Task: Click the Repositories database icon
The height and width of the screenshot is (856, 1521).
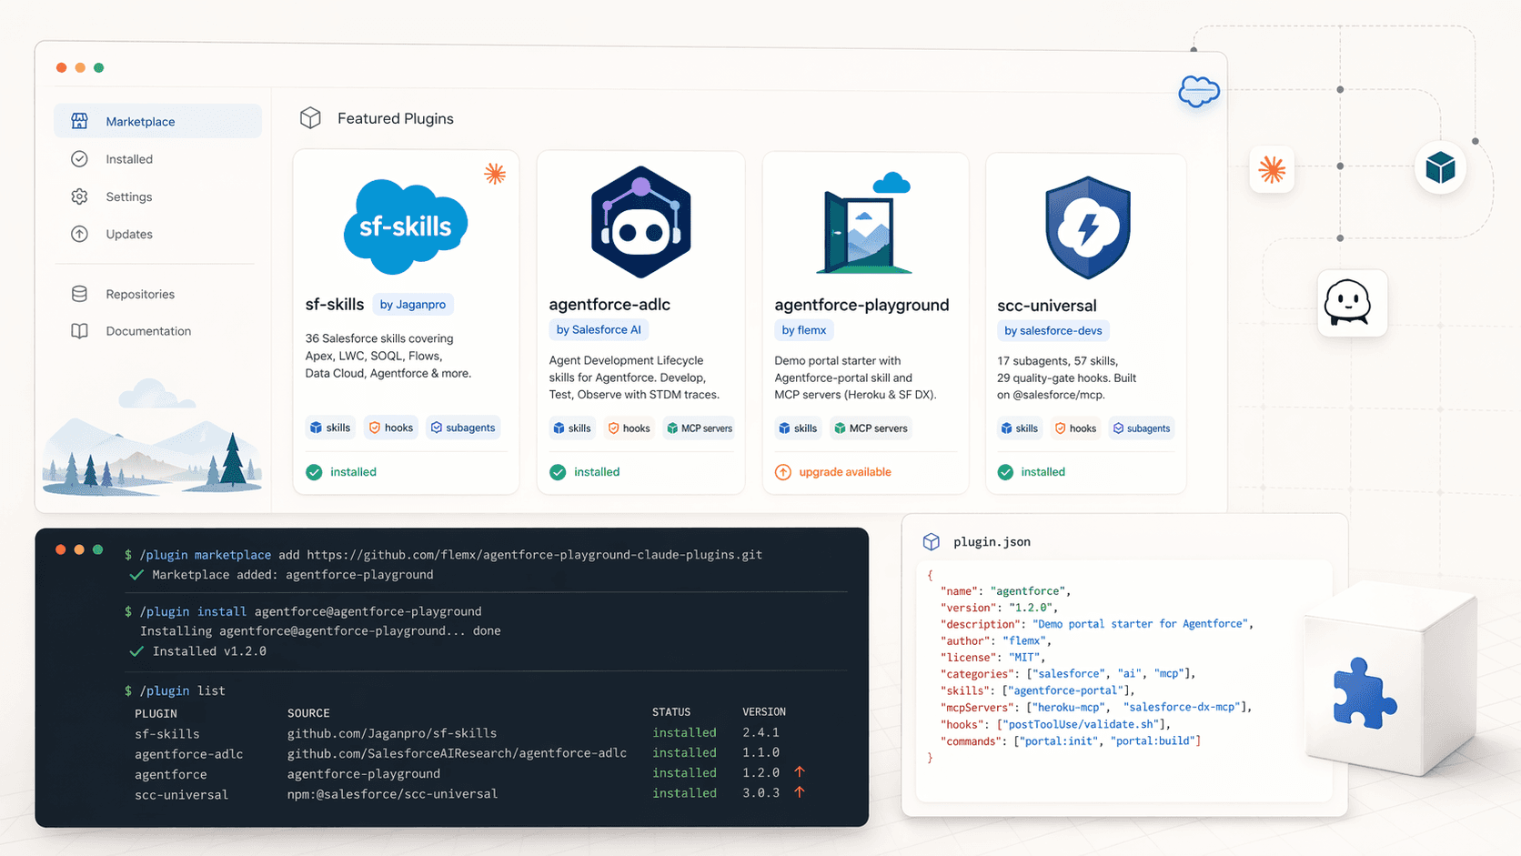Action: 80,294
